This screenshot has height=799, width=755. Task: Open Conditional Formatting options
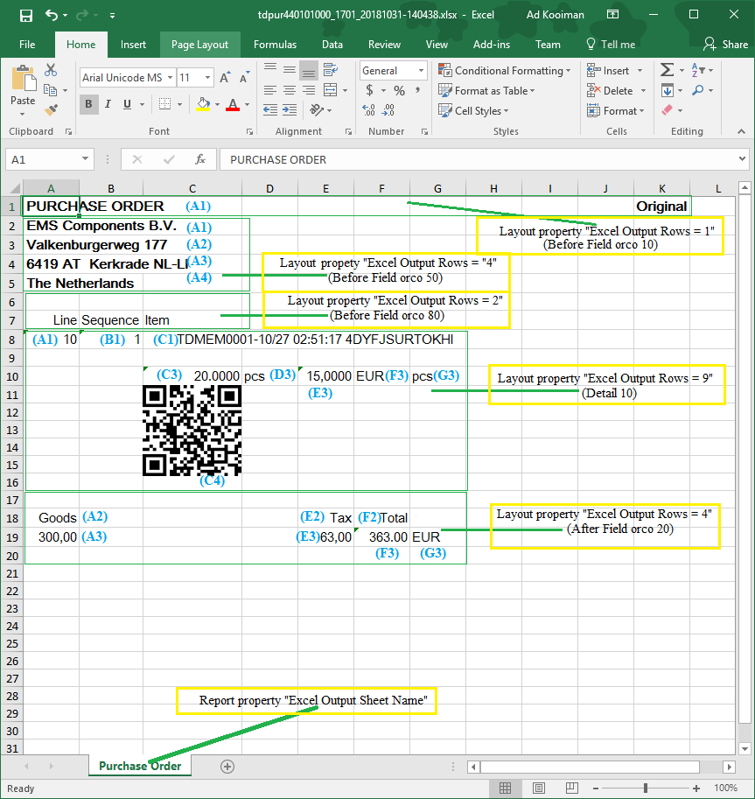tap(506, 70)
